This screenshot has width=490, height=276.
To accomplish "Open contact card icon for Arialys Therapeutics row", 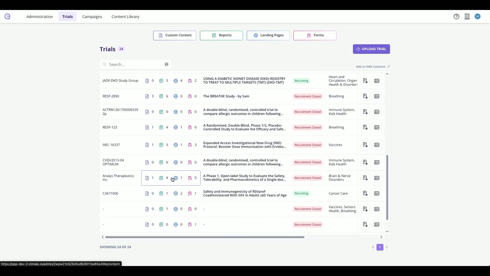I will 377,178.
